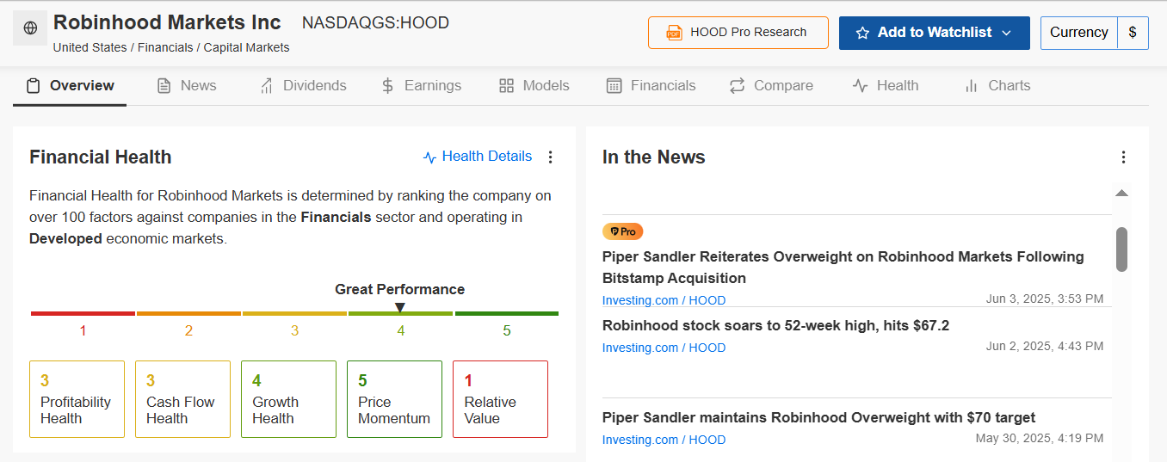
Task: Open the Health Details link
Action: click(478, 157)
